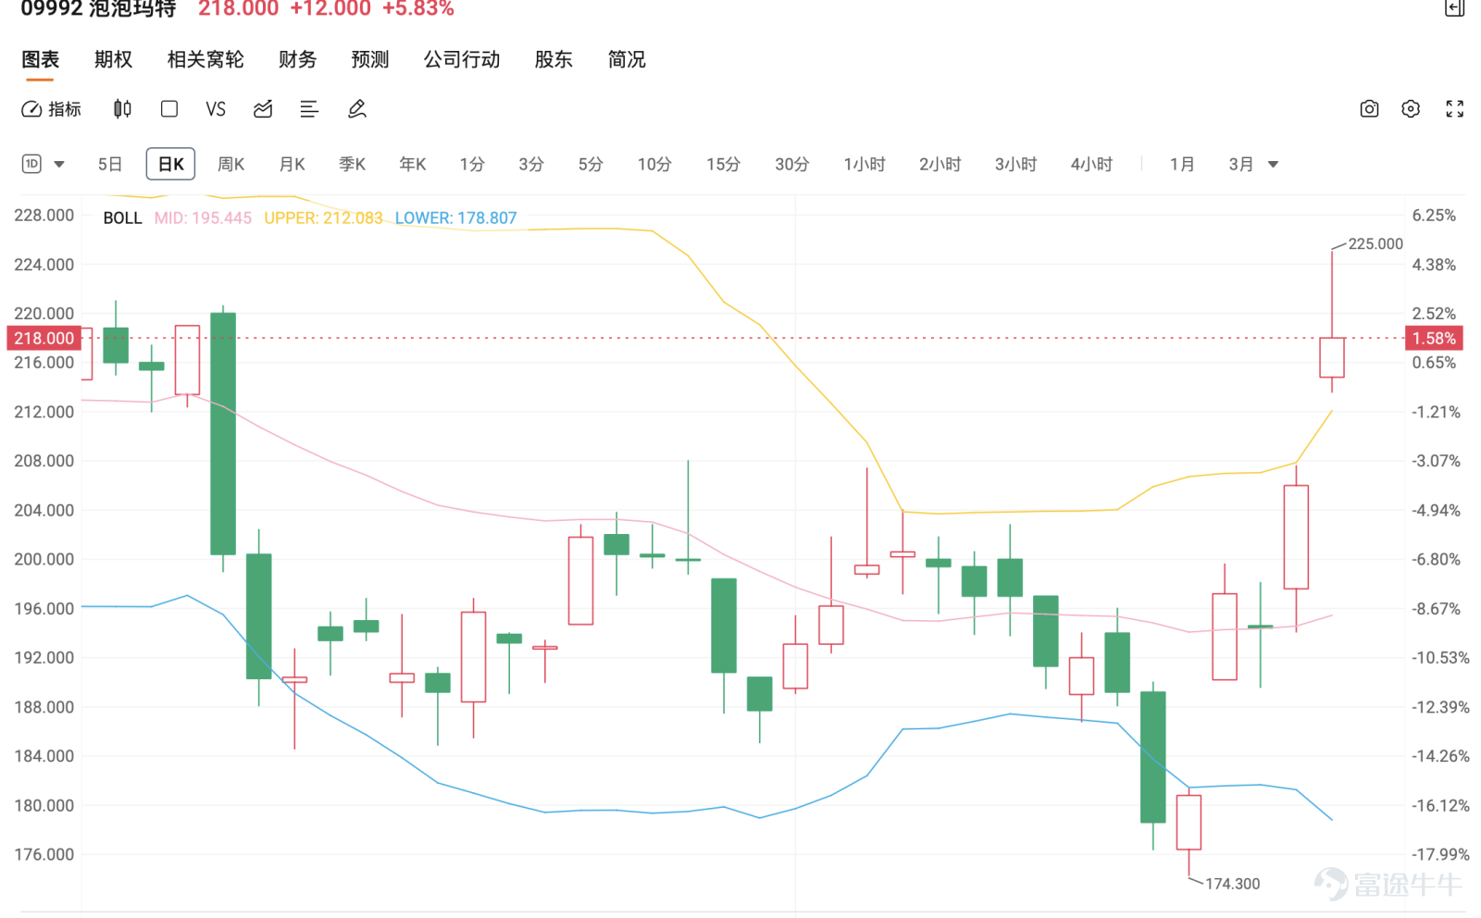
Task: Click the MID: 195.445 value
Action: coord(203,218)
